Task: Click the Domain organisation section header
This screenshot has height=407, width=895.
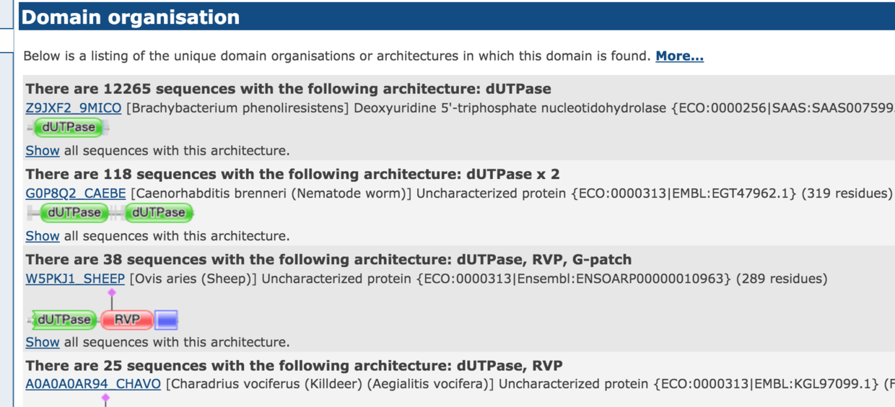Action: click(x=131, y=17)
